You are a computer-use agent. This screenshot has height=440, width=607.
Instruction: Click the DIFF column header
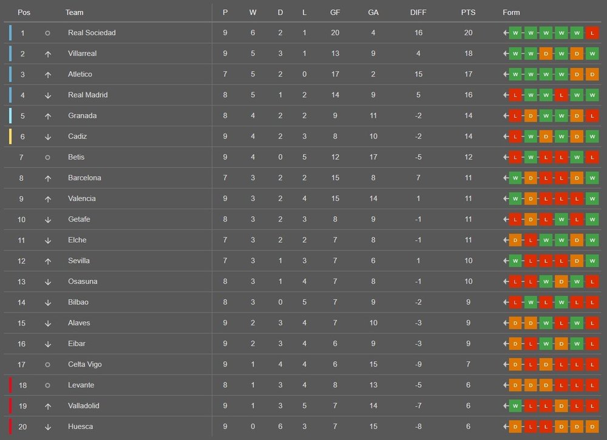(418, 13)
